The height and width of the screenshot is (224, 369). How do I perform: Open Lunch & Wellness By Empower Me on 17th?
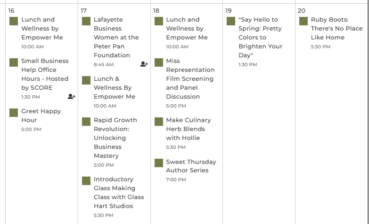[114, 88]
